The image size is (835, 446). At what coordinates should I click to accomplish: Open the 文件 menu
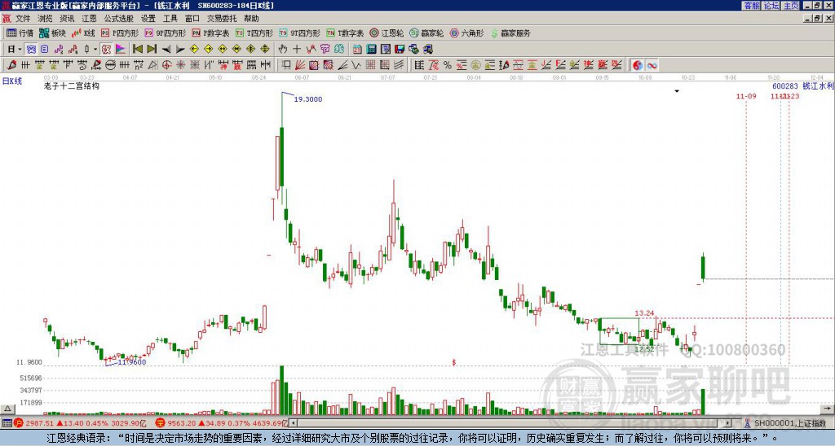tap(23, 19)
